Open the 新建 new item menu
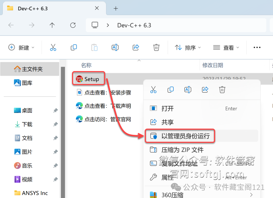 21,47
